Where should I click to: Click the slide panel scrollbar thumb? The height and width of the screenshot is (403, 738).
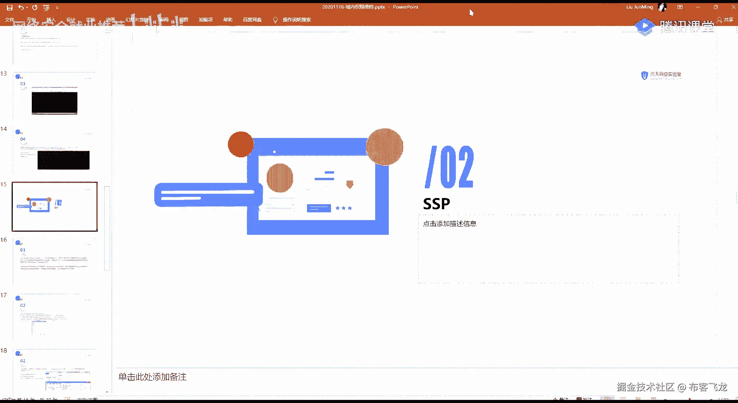click(x=107, y=229)
